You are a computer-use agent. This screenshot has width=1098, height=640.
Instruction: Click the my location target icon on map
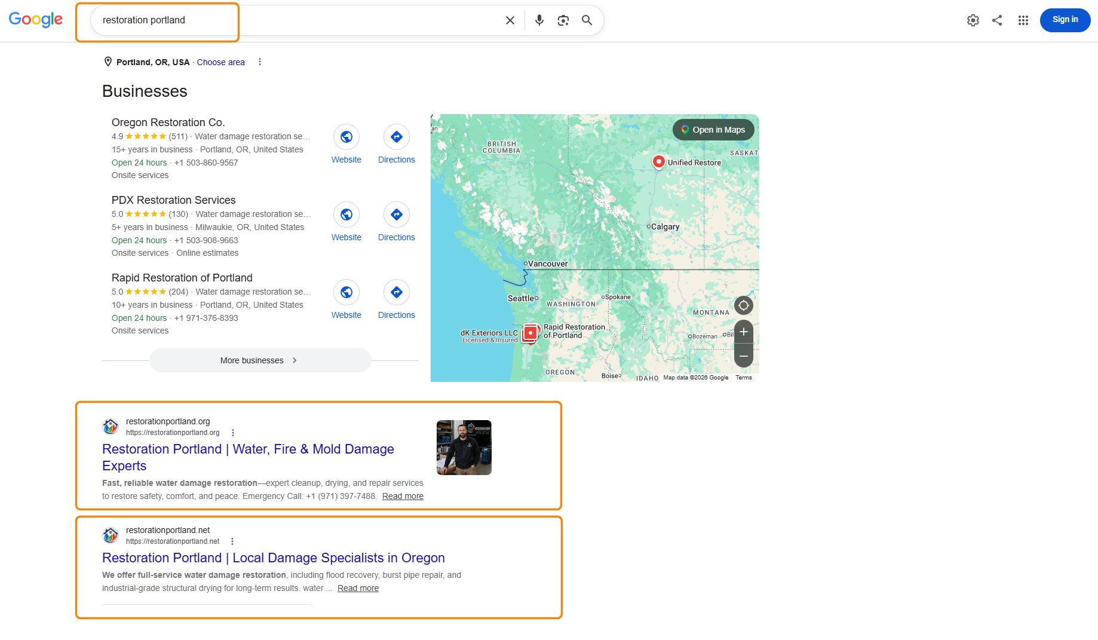[744, 305]
